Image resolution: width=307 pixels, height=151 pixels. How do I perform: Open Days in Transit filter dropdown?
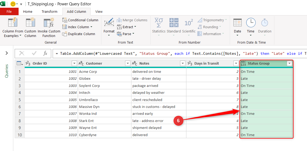236,63
